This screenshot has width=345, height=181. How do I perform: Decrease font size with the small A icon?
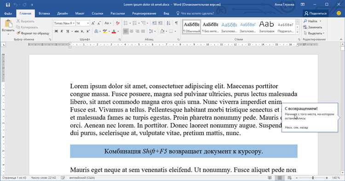(99, 23)
